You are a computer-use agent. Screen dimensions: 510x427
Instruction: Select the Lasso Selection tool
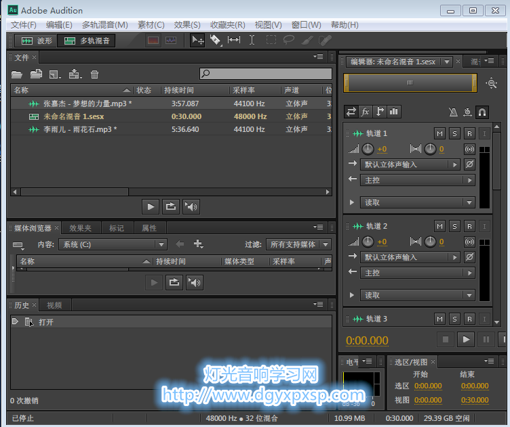288,40
